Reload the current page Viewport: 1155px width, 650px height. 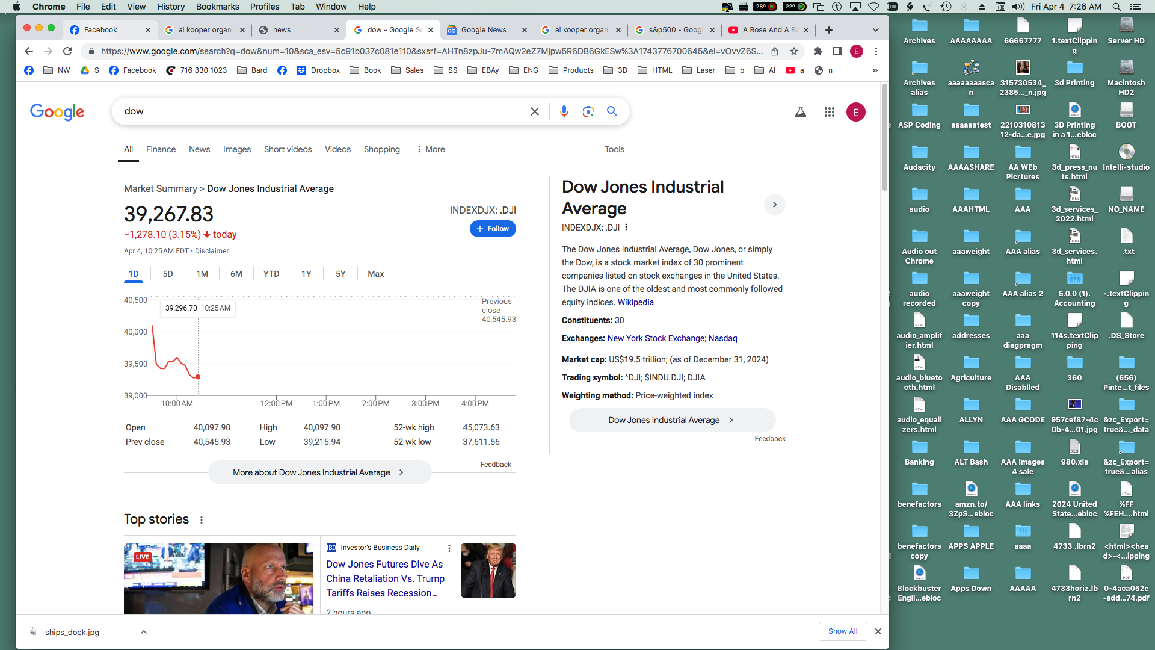pyautogui.click(x=67, y=51)
